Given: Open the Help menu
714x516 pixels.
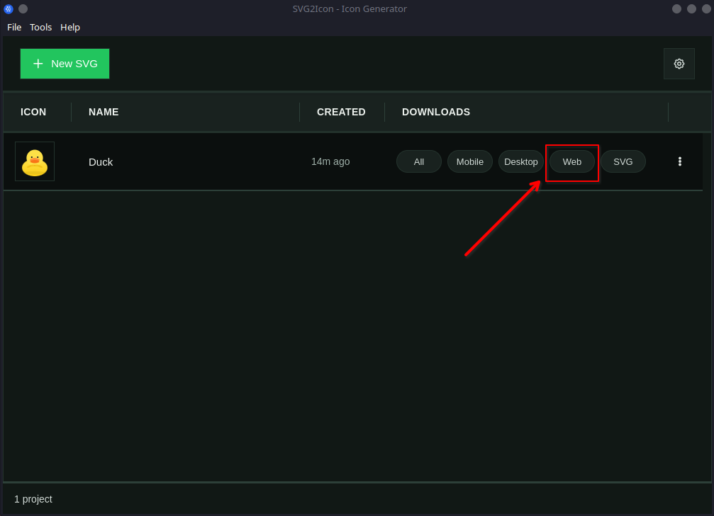Looking at the screenshot, I should click(69, 27).
